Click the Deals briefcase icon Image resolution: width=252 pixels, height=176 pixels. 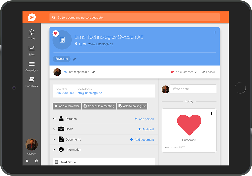pos(61,129)
